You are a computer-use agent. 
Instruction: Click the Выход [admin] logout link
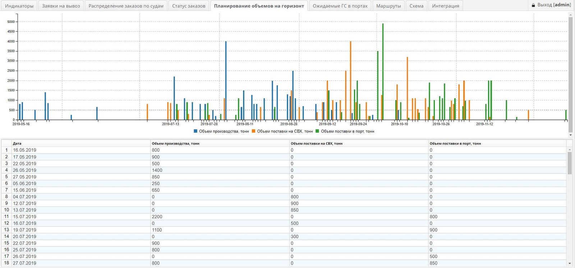(x=554, y=5)
